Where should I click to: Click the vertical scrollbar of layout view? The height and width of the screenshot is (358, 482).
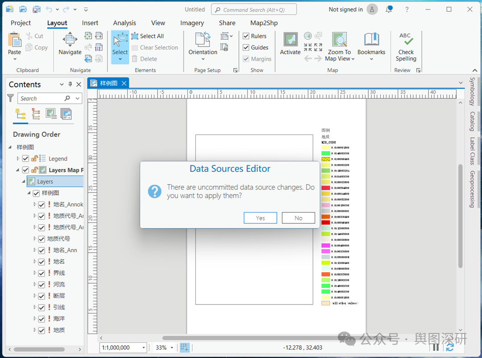pos(460,216)
